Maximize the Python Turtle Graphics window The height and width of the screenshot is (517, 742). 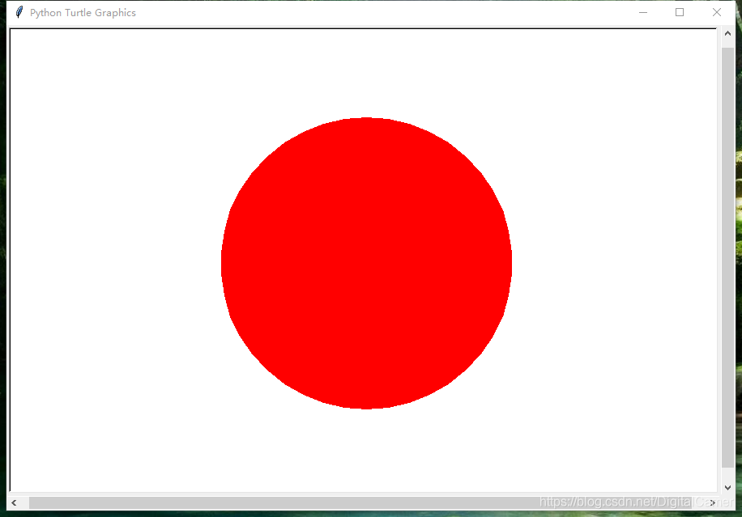680,12
